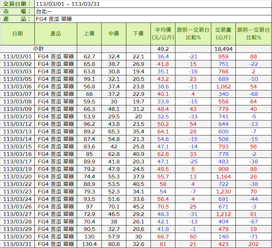Select the date cell 113/03/01

tap(17, 56)
